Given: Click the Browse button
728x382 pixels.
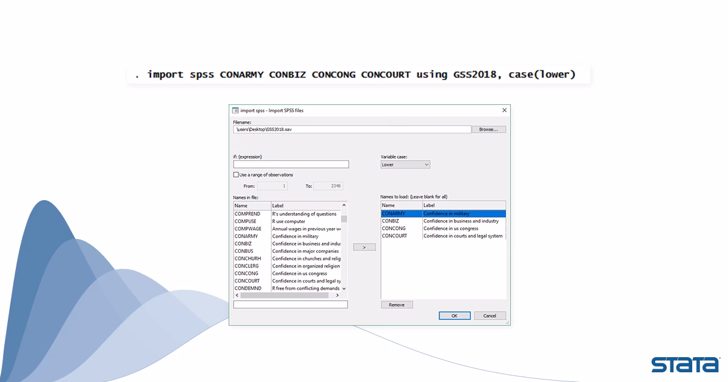Looking at the screenshot, I should click(x=488, y=129).
